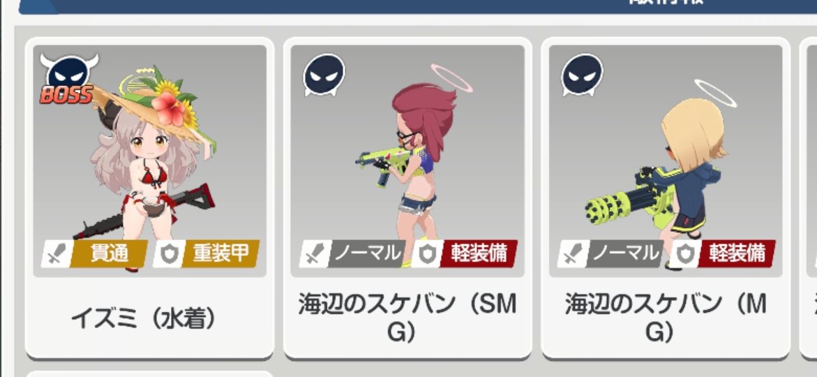The image size is (817, 377).
Task: Click sword icon on SMG card
Action: 315,254
